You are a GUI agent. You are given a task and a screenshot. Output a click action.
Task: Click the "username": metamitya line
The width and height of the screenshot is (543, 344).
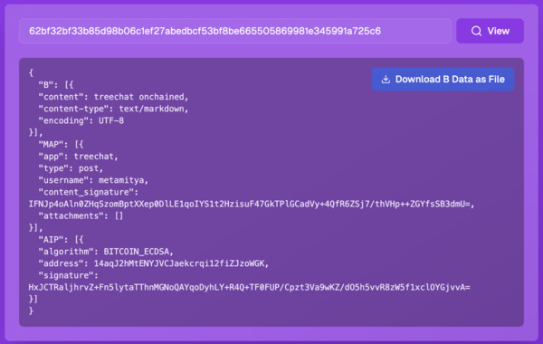click(93, 180)
